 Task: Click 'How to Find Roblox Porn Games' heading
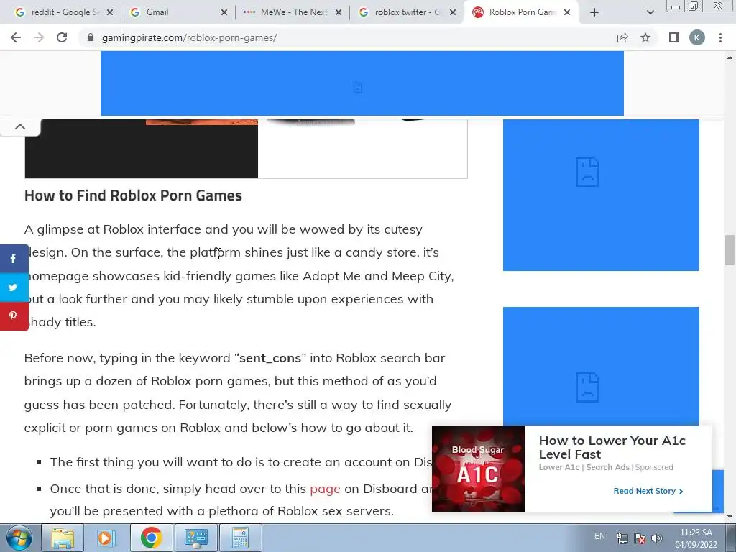(x=133, y=195)
